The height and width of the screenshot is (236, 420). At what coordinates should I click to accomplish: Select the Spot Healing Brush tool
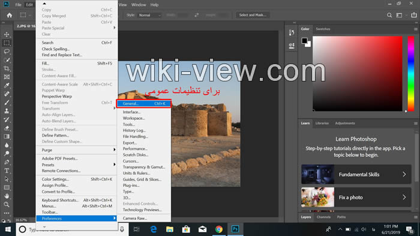(7, 94)
